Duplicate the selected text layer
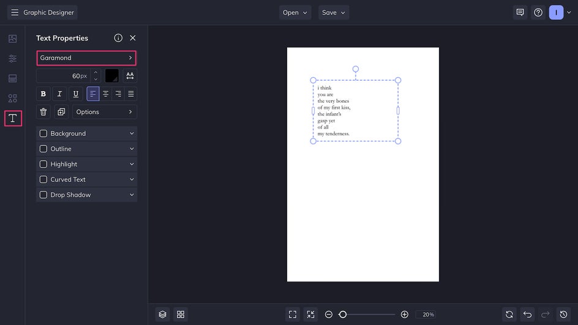The height and width of the screenshot is (325, 578). point(61,112)
